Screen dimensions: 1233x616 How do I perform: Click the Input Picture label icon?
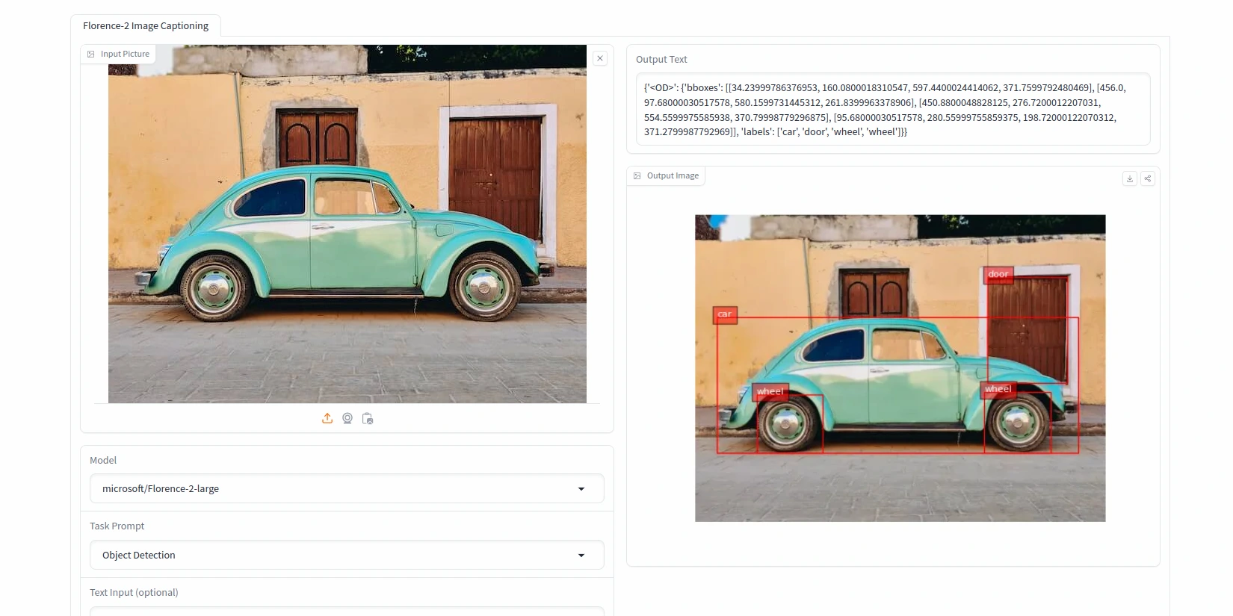pyautogui.click(x=91, y=55)
